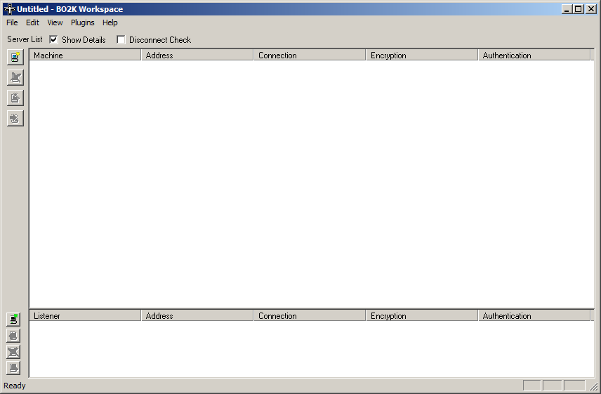Click the bottom-most listener toolbar icon
601x394 pixels.
[x=13, y=368]
